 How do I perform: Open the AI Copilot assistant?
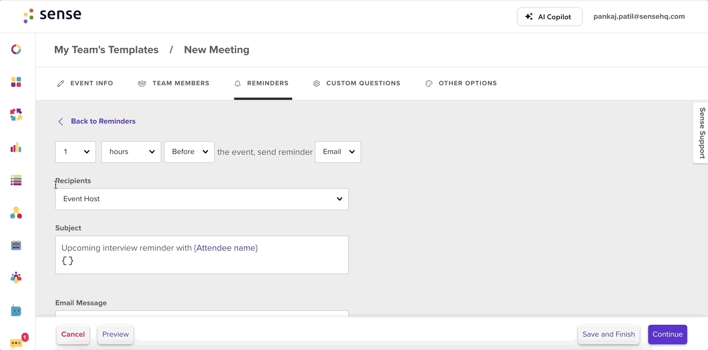coord(549,17)
